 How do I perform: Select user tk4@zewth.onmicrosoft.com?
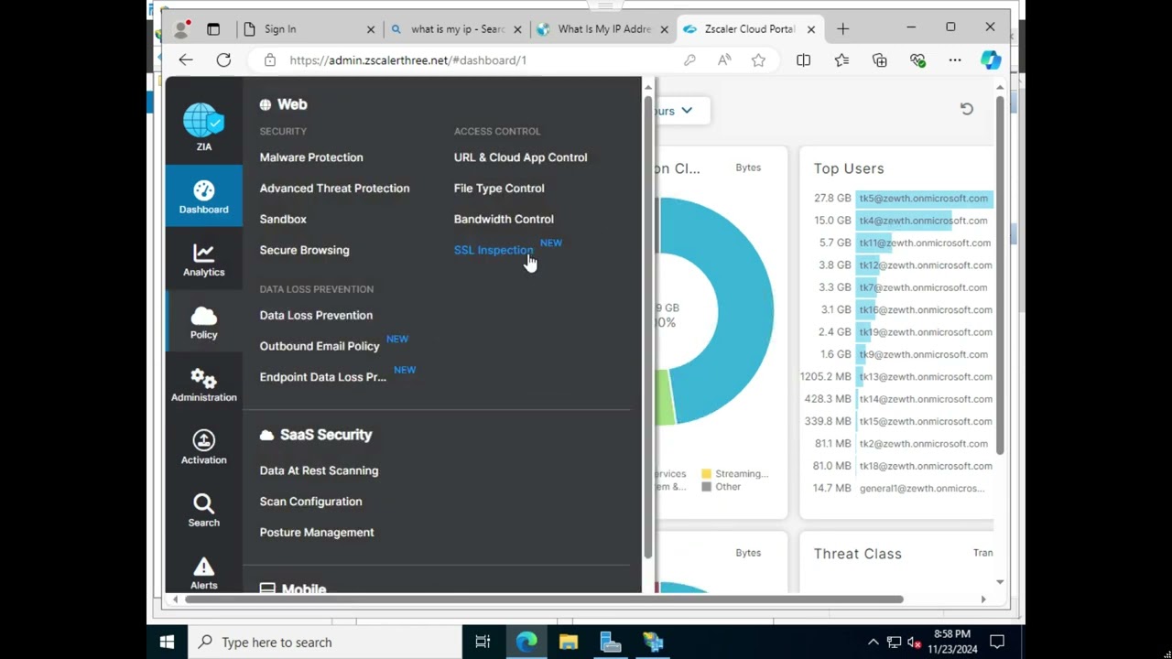coord(923,221)
